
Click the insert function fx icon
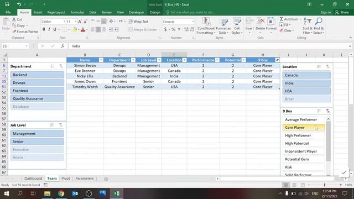click(x=63, y=46)
